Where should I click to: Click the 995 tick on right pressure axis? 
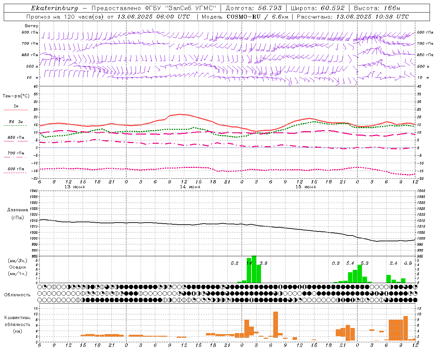click(420, 244)
